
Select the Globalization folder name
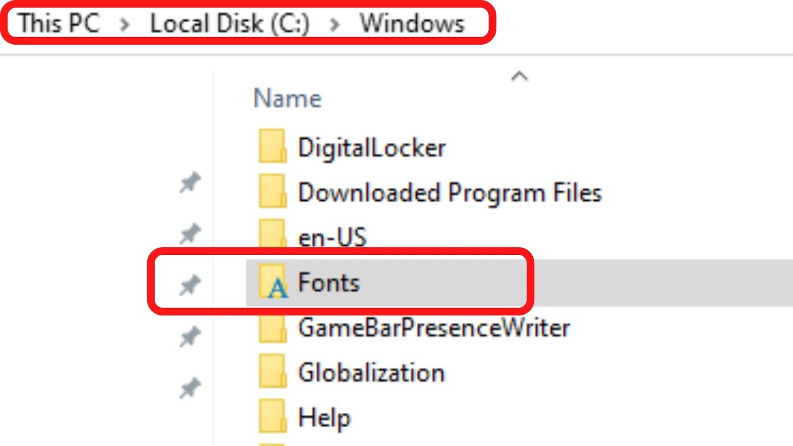pos(372,373)
